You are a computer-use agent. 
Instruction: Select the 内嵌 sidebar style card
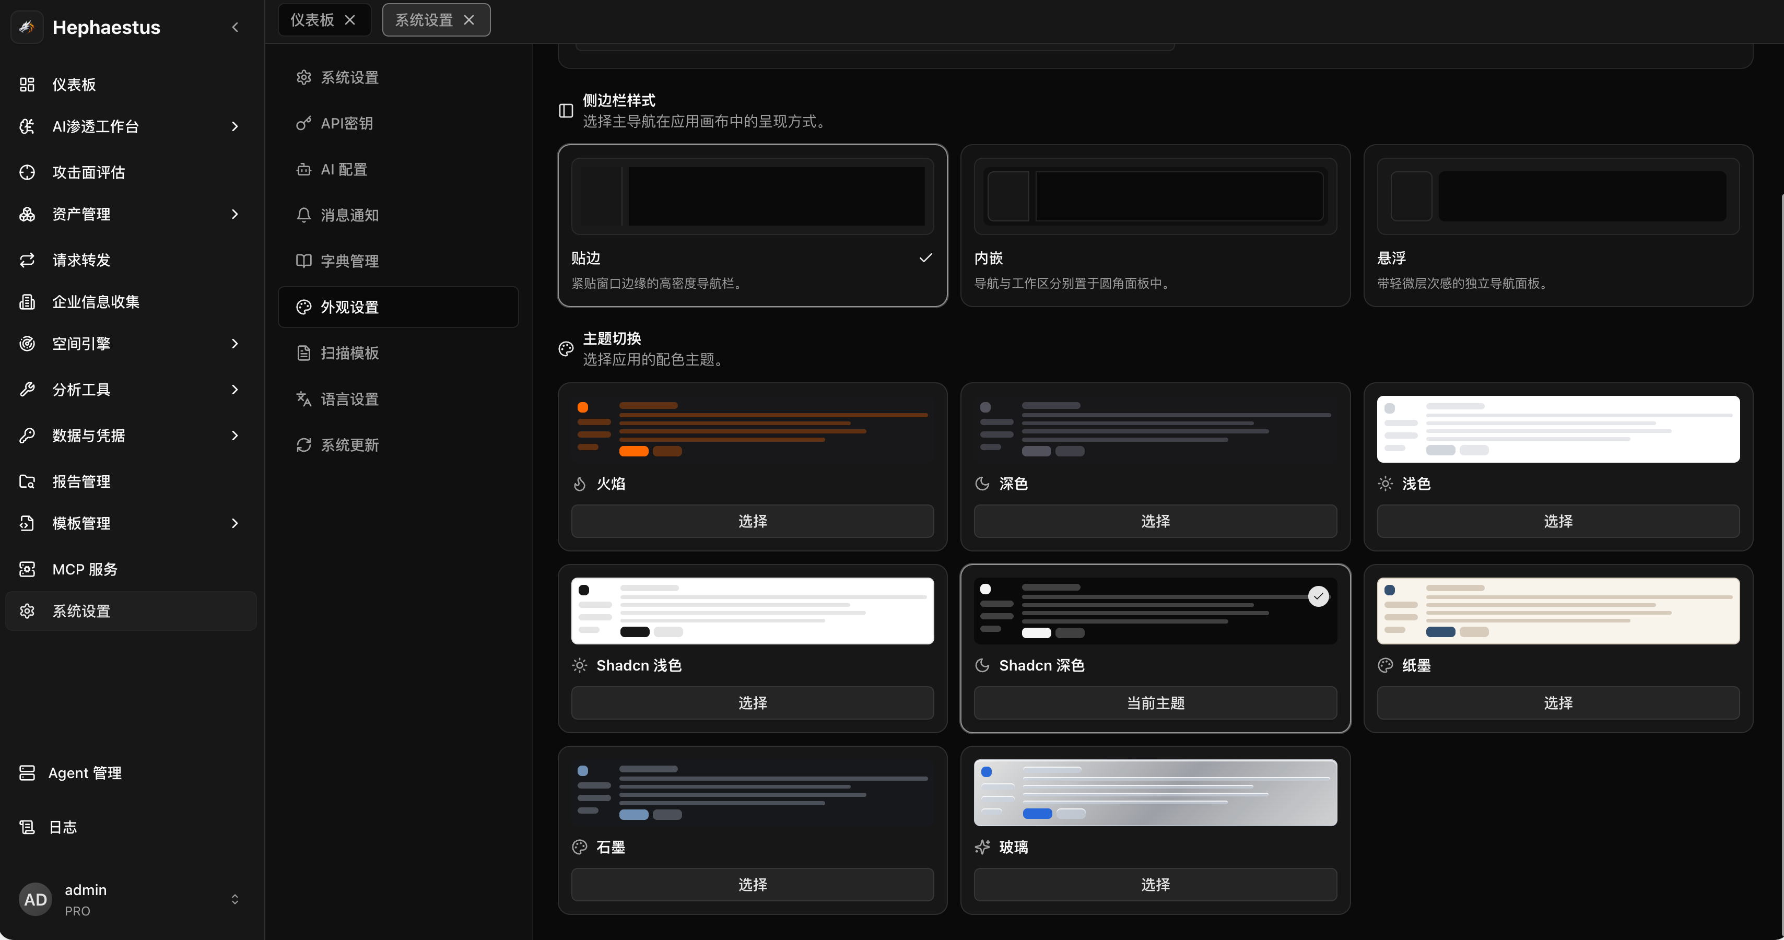(1155, 226)
